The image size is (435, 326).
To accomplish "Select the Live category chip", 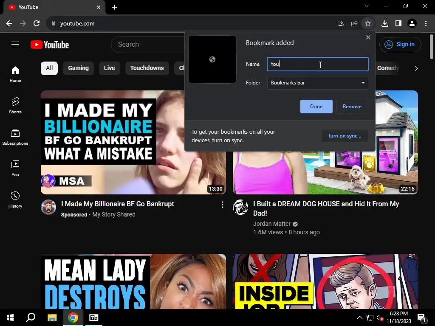I will [109, 68].
